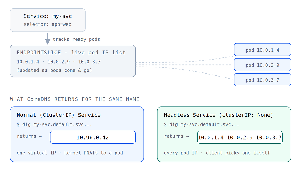Click the 'selector: app=web' label

click(x=48, y=24)
